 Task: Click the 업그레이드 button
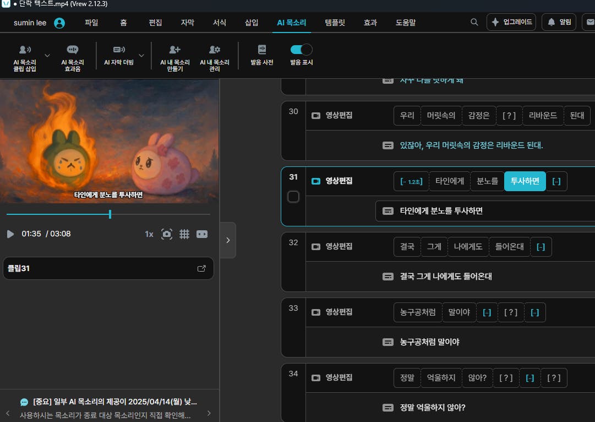511,22
